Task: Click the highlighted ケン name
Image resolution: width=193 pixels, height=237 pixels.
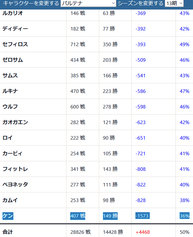Action: tap(8, 216)
